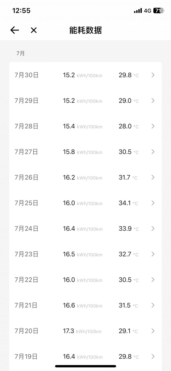Viewport: 171px width, 371px height.
Task: Open the chevron for 7月26日
Action: tap(153, 177)
